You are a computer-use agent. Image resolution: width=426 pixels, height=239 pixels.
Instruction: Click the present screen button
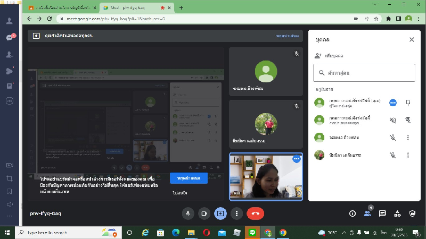[220, 213]
